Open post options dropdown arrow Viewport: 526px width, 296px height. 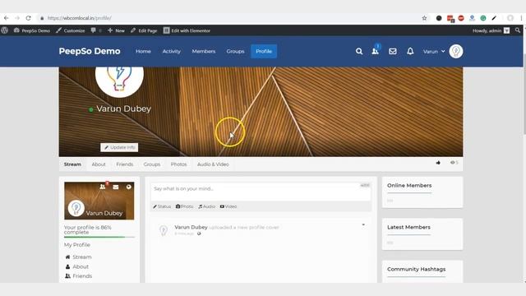(363, 224)
